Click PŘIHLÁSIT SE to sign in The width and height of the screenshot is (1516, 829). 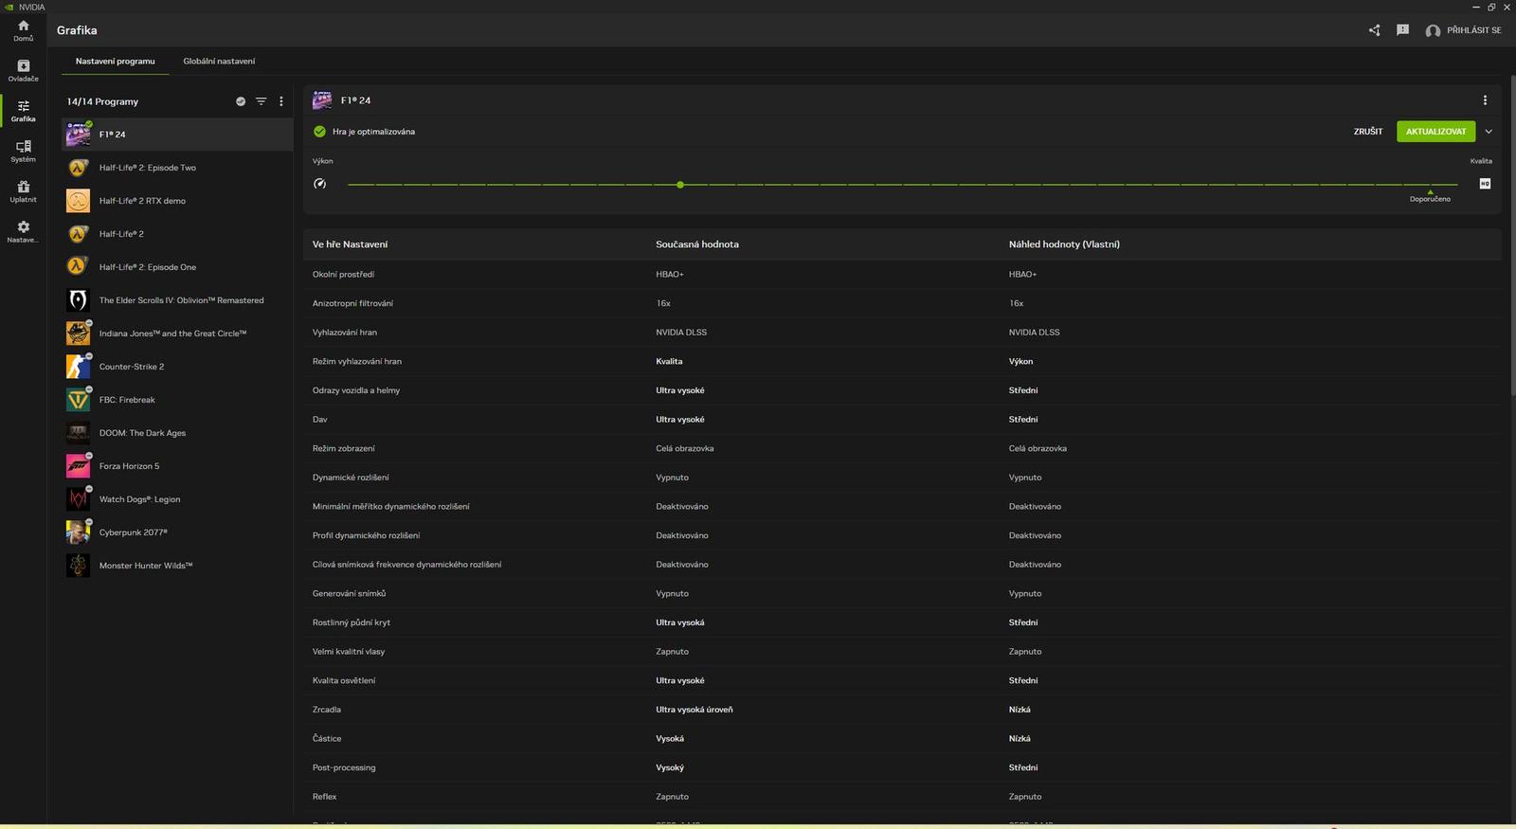pyautogui.click(x=1474, y=30)
